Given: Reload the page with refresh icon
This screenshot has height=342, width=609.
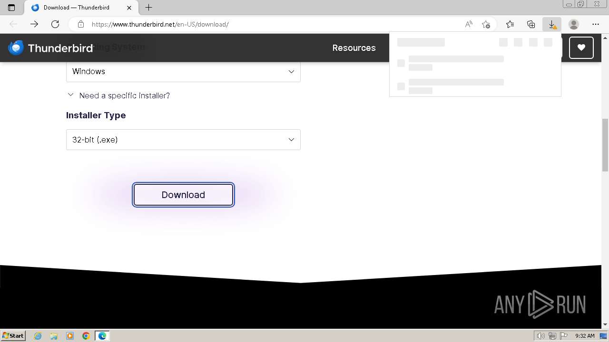Looking at the screenshot, I should pos(55,24).
